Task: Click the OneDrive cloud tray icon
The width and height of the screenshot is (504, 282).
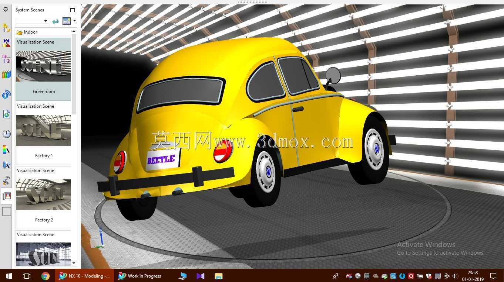Action: pos(376,276)
